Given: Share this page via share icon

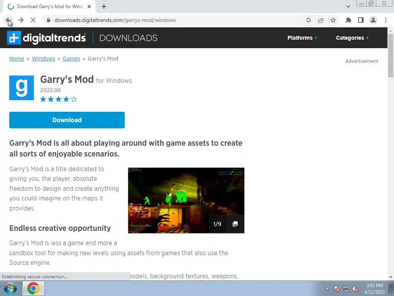Looking at the screenshot, I should coord(321,20).
